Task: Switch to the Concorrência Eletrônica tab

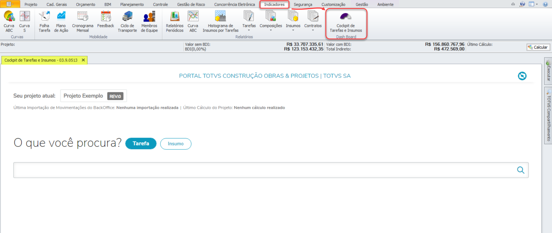Action: click(234, 4)
